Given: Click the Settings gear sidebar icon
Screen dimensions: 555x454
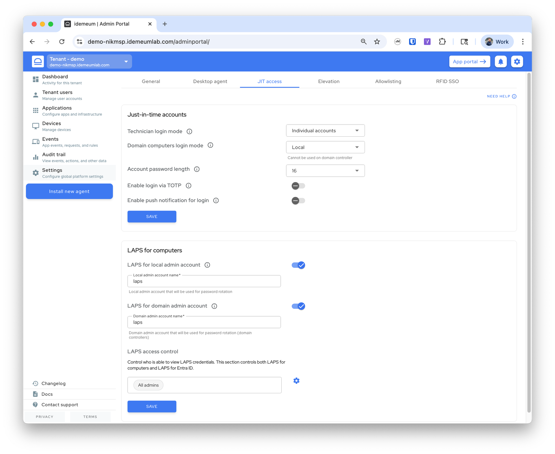Looking at the screenshot, I should [x=35, y=173].
